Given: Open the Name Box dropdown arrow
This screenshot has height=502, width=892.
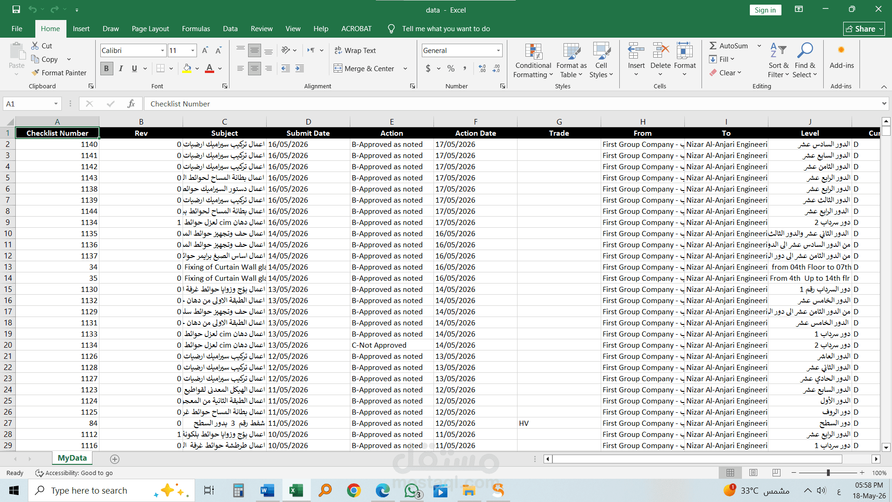Looking at the screenshot, I should (56, 104).
